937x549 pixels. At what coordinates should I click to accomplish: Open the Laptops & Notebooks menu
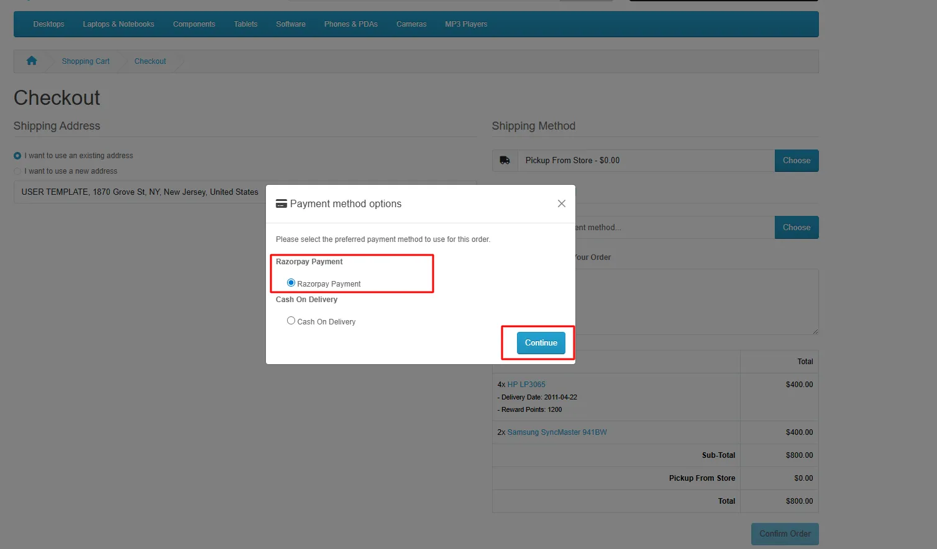click(118, 24)
